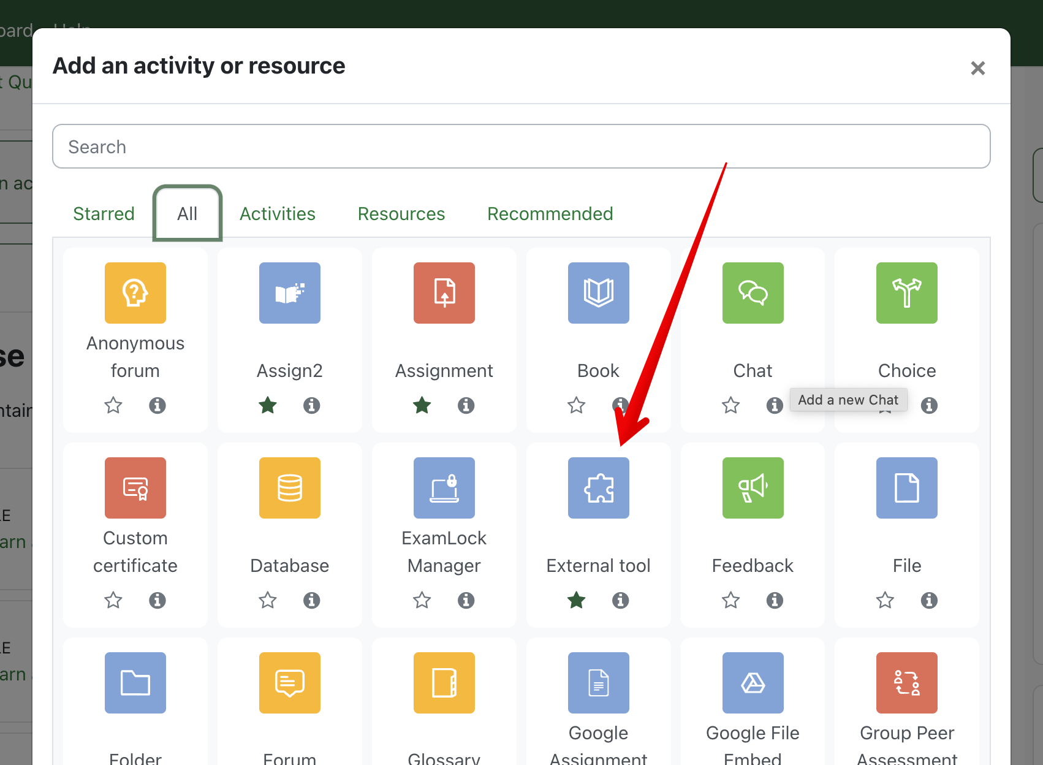The height and width of the screenshot is (765, 1043).
Task: Select the External tool puzzle icon
Action: click(x=598, y=488)
